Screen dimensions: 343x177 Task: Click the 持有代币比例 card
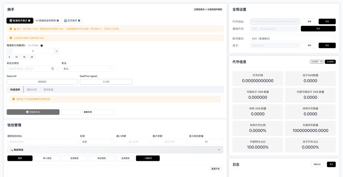(x=258, y=128)
